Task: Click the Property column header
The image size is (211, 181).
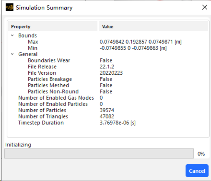Action: [53, 26]
